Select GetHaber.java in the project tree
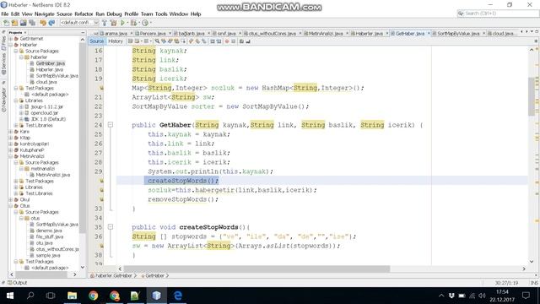This screenshot has width=540, height=304. [51, 63]
